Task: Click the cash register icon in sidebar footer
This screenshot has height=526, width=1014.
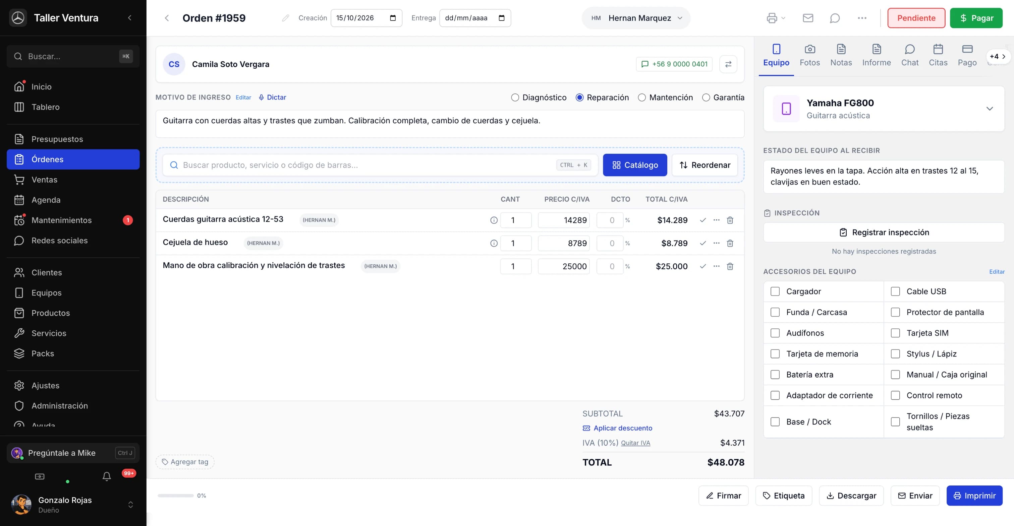Action: point(40,476)
